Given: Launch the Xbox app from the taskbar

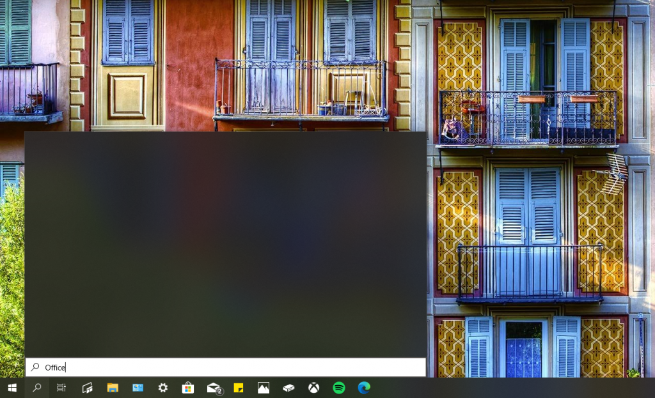Looking at the screenshot, I should pyautogui.click(x=313, y=388).
